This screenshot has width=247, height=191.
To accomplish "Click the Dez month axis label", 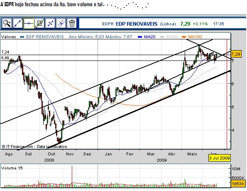I will (x=87, y=154).
